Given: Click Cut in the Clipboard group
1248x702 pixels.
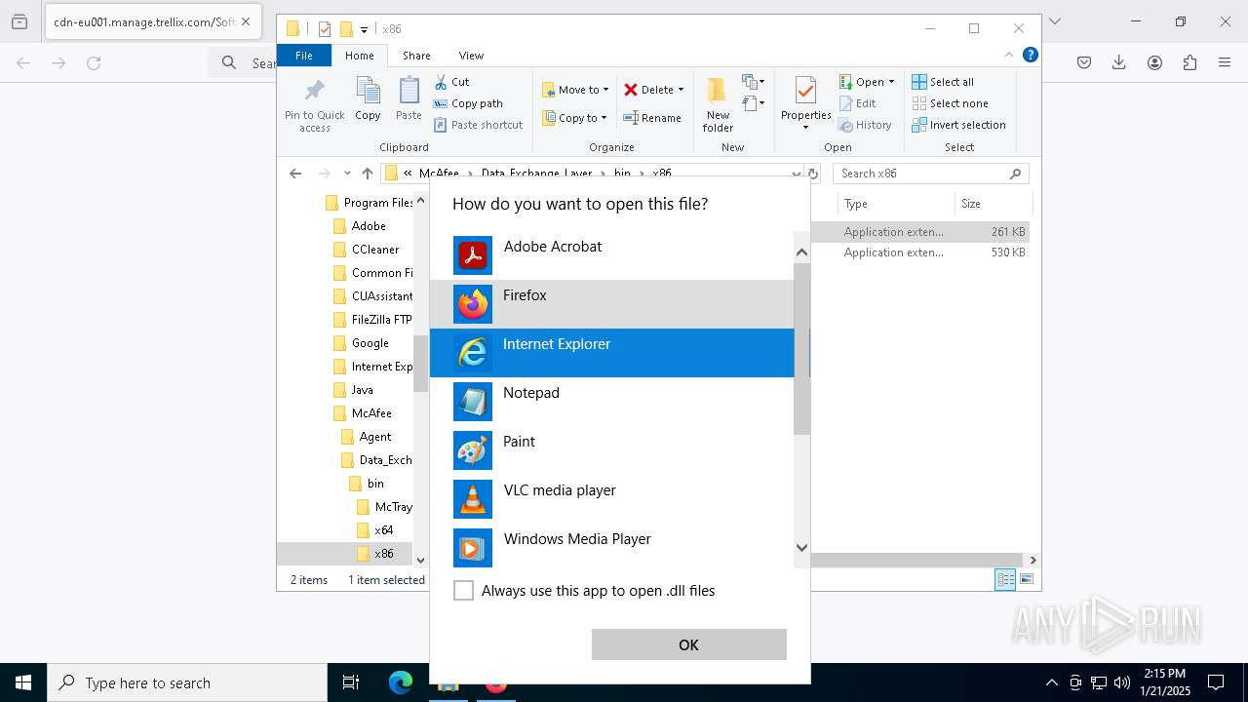Looking at the screenshot, I should click(x=451, y=82).
